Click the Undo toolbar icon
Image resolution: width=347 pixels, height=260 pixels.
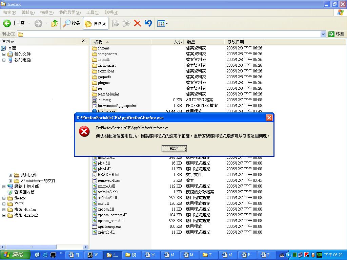148,23
